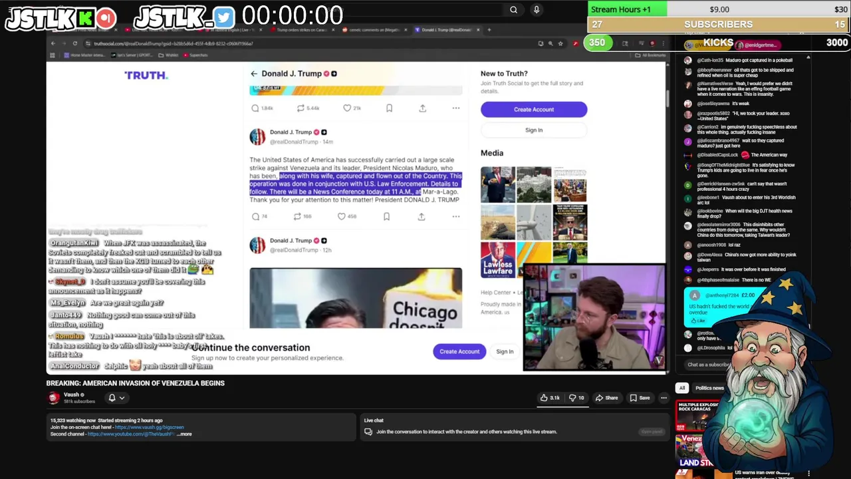Bookmark the 14m Venezuela strike post
Viewport: 851px width, 479px height.
tap(386, 216)
